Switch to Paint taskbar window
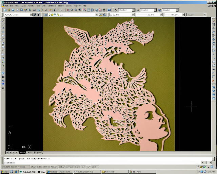Image resolution: width=217 pixels, height=174 pixels. (x=142, y=172)
